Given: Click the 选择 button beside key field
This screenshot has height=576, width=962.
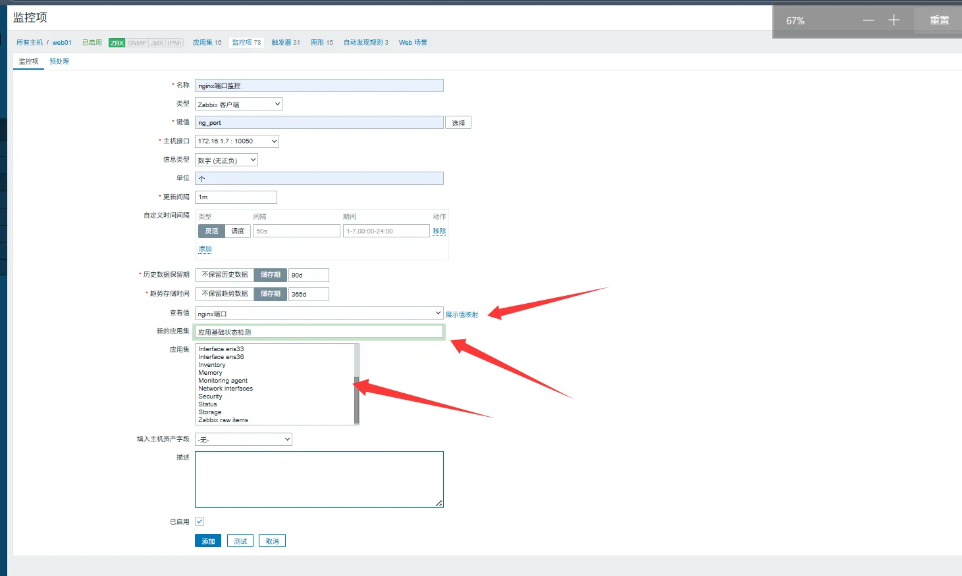Looking at the screenshot, I should coord(458,123).
